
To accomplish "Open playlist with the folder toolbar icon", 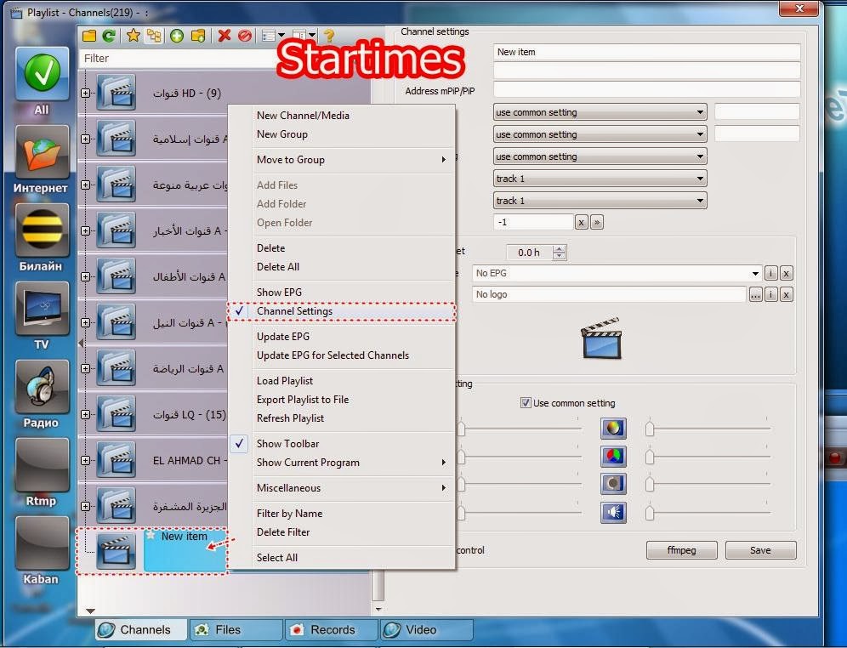I will (89, 36).
